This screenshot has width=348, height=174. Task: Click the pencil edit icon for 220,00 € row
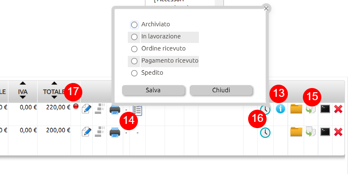86,109
